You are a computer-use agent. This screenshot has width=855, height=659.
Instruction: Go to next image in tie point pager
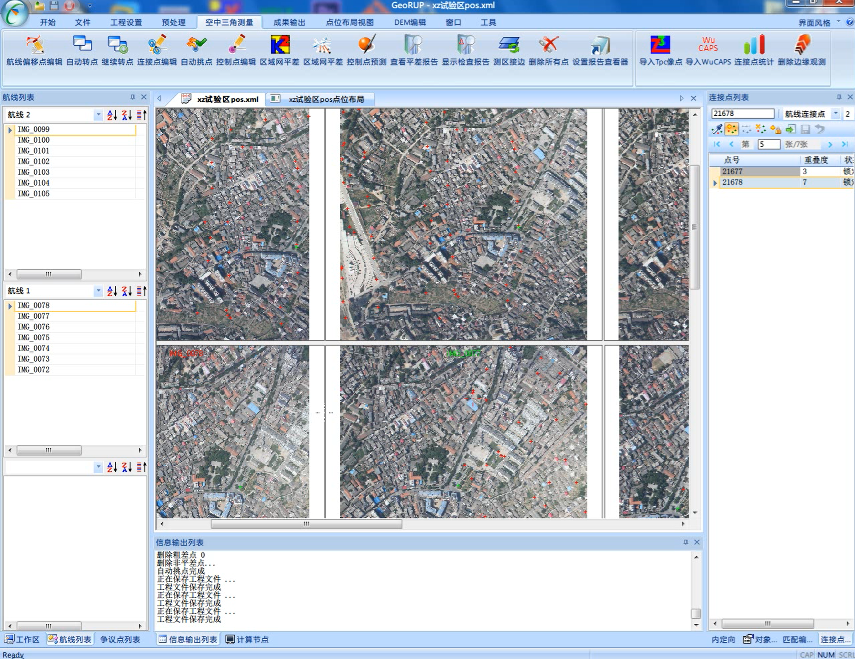(830, 145)
